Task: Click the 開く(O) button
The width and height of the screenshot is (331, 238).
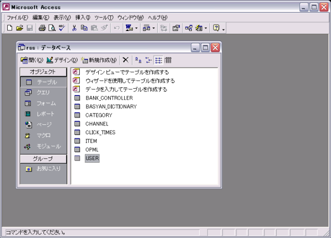Action: 32,60
